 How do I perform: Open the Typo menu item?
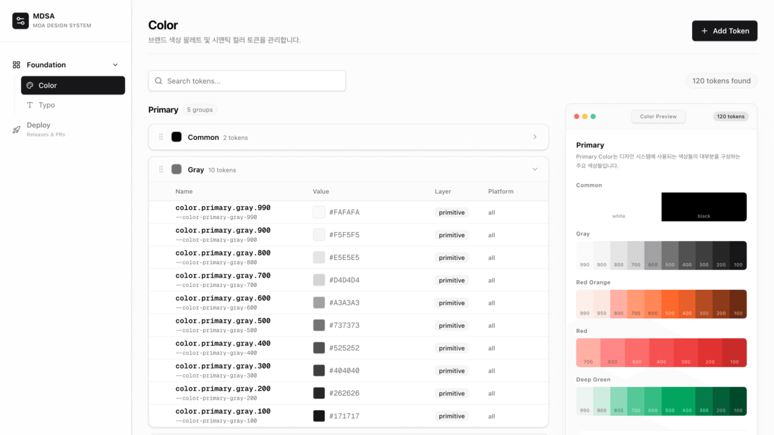point(47,105)
